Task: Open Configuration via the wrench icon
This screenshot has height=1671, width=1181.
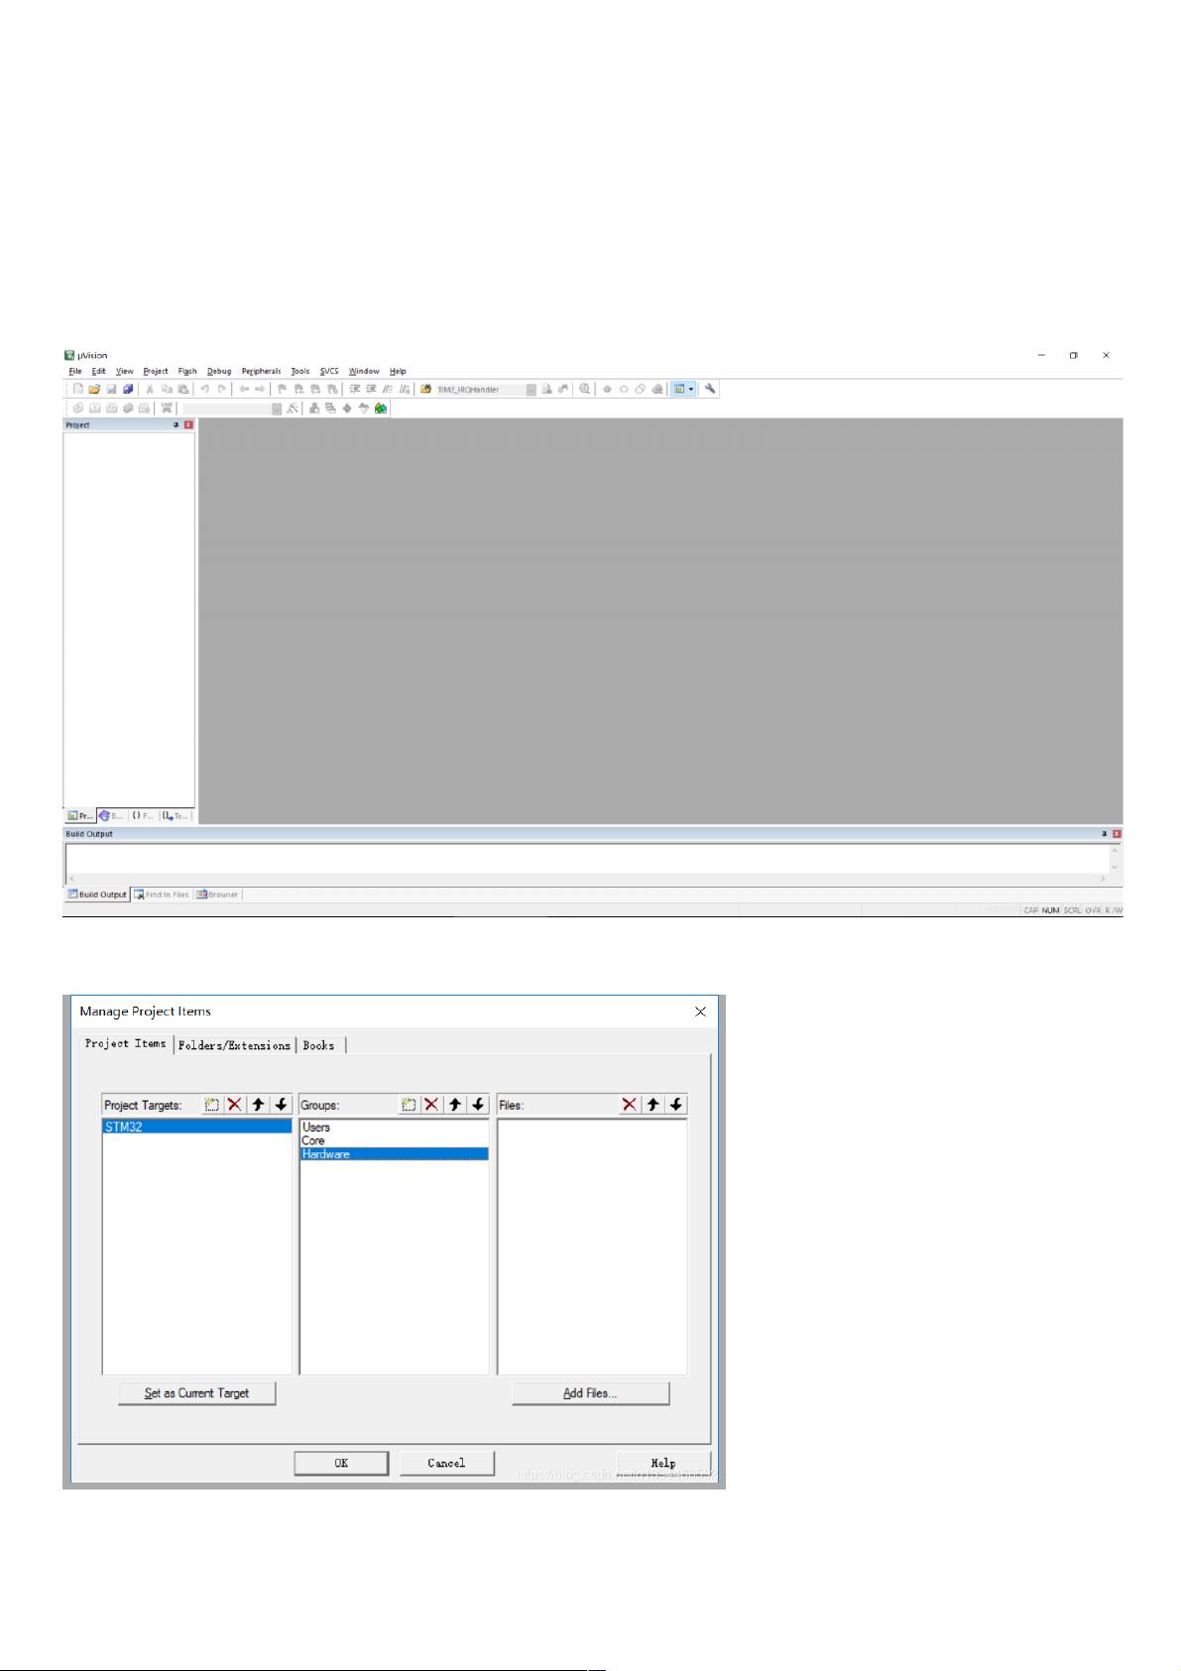Action: click(x=710, y=390)
